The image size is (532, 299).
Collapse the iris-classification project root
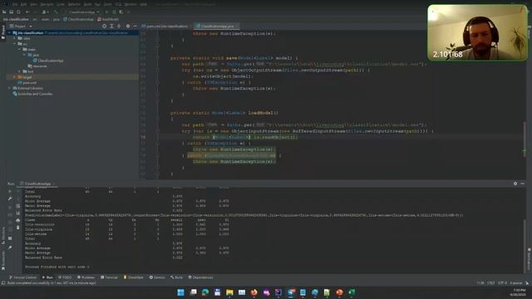click(9, 33)
